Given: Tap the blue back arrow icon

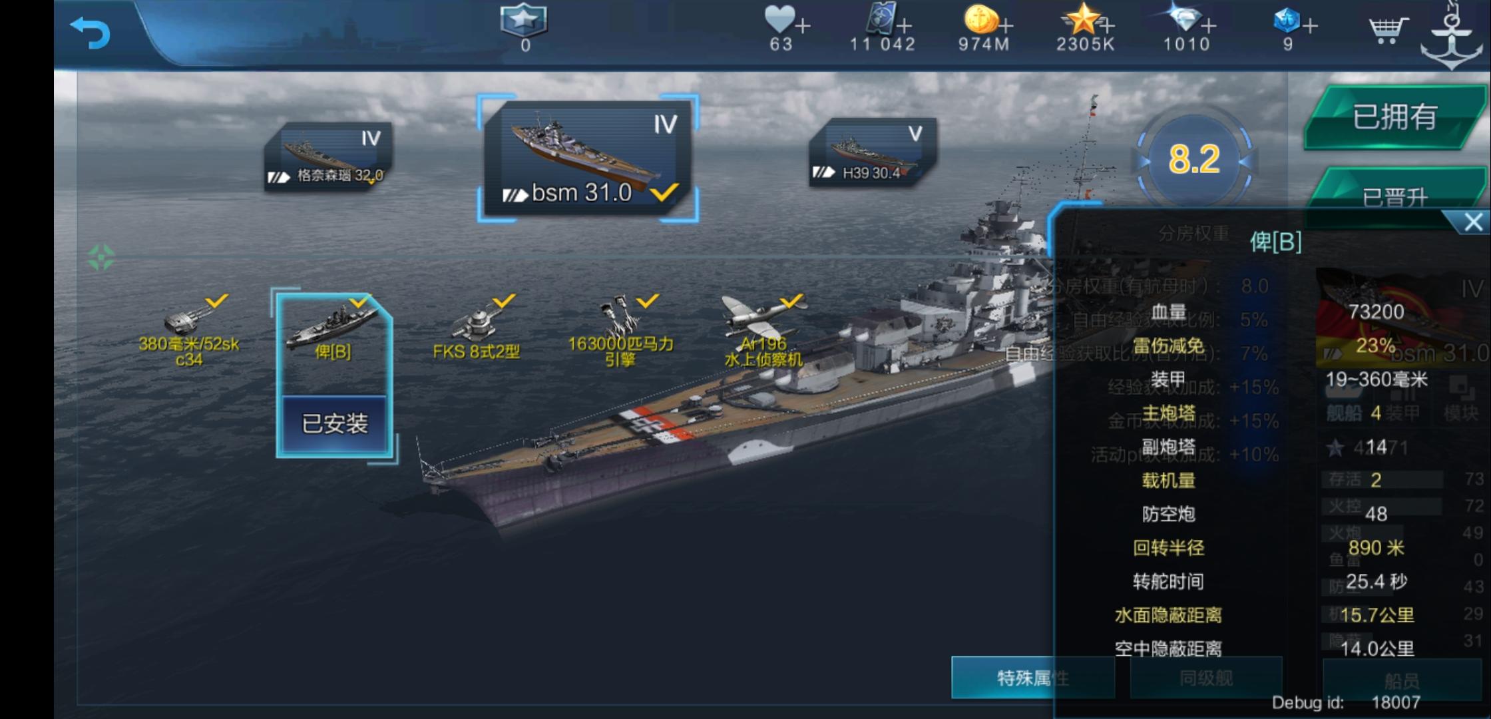Looking at the screenshot, I should (90, 31).
